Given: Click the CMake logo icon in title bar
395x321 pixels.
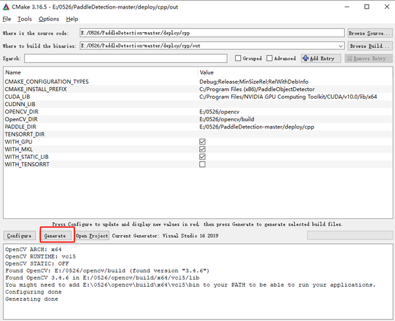Looking at the screenshot, I should tap(6, 7).
